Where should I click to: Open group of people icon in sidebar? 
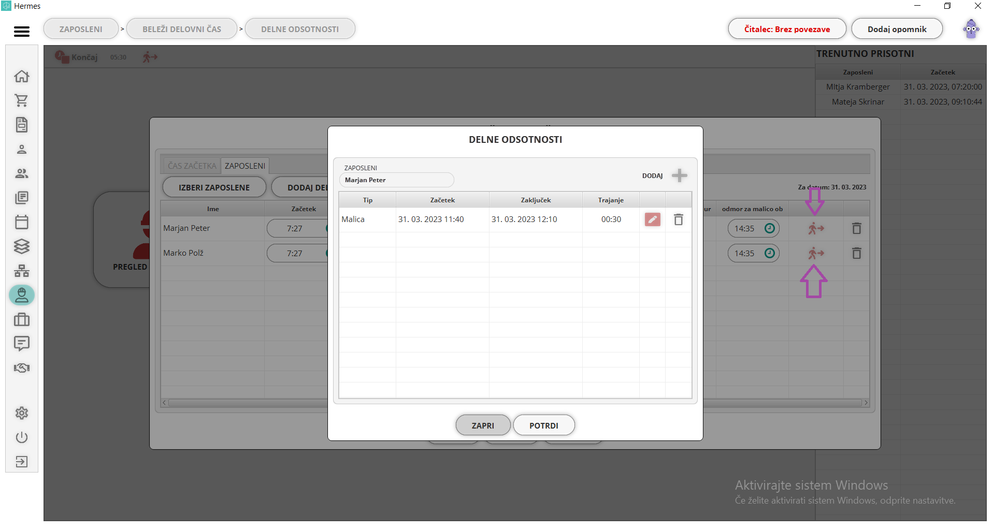click(22, 173)
